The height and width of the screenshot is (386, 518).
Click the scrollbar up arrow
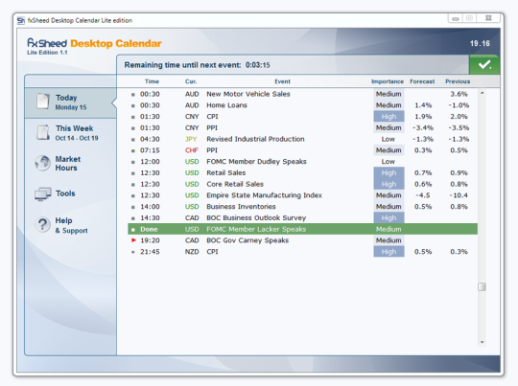(482, 93)
